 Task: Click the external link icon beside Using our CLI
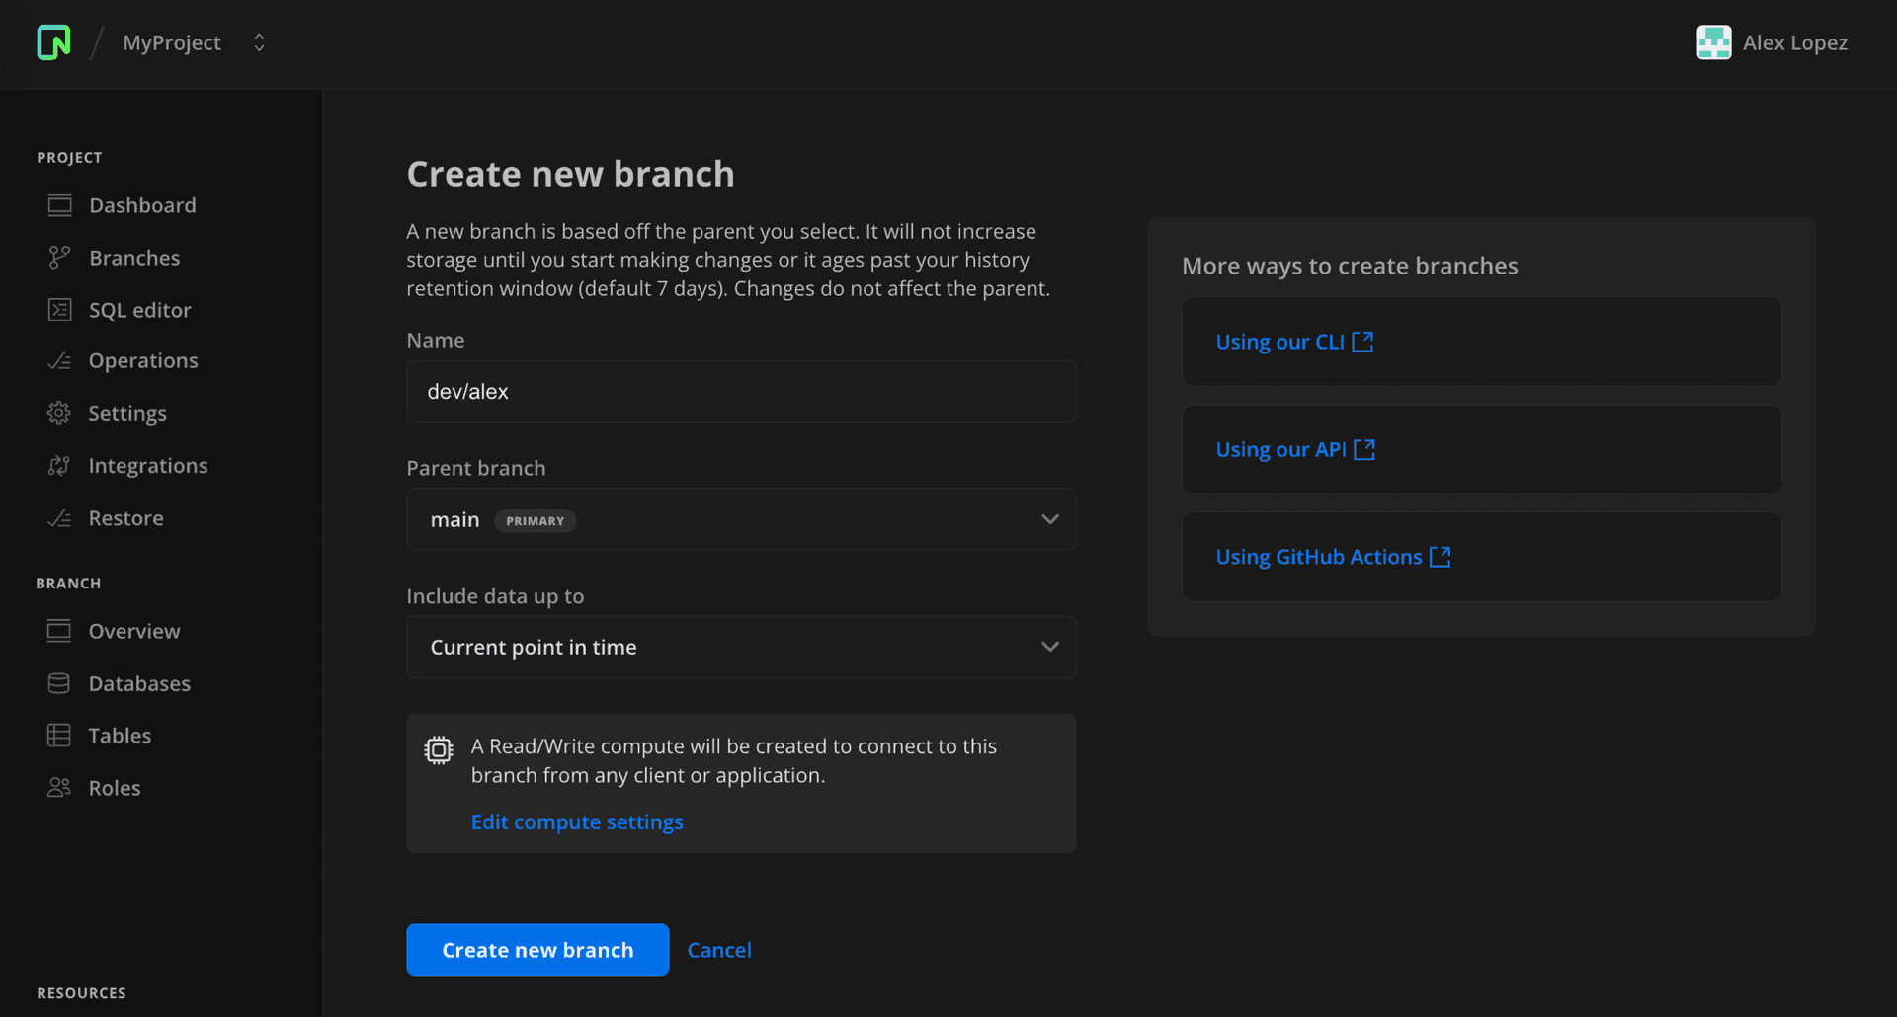tap(1363, 341)
